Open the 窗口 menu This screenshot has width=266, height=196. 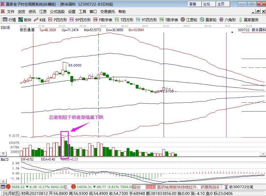tap(93, 12)
